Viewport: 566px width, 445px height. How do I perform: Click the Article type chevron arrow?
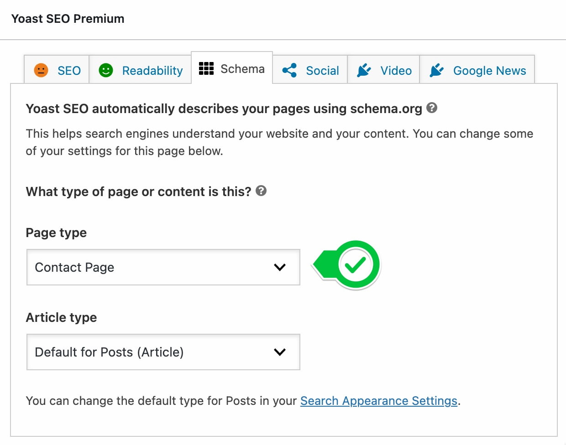coord(280,352)
